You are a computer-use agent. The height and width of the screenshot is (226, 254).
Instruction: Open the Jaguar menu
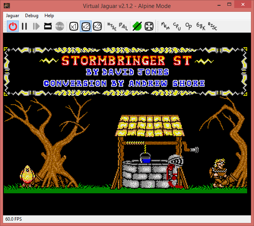coord(13,16)
